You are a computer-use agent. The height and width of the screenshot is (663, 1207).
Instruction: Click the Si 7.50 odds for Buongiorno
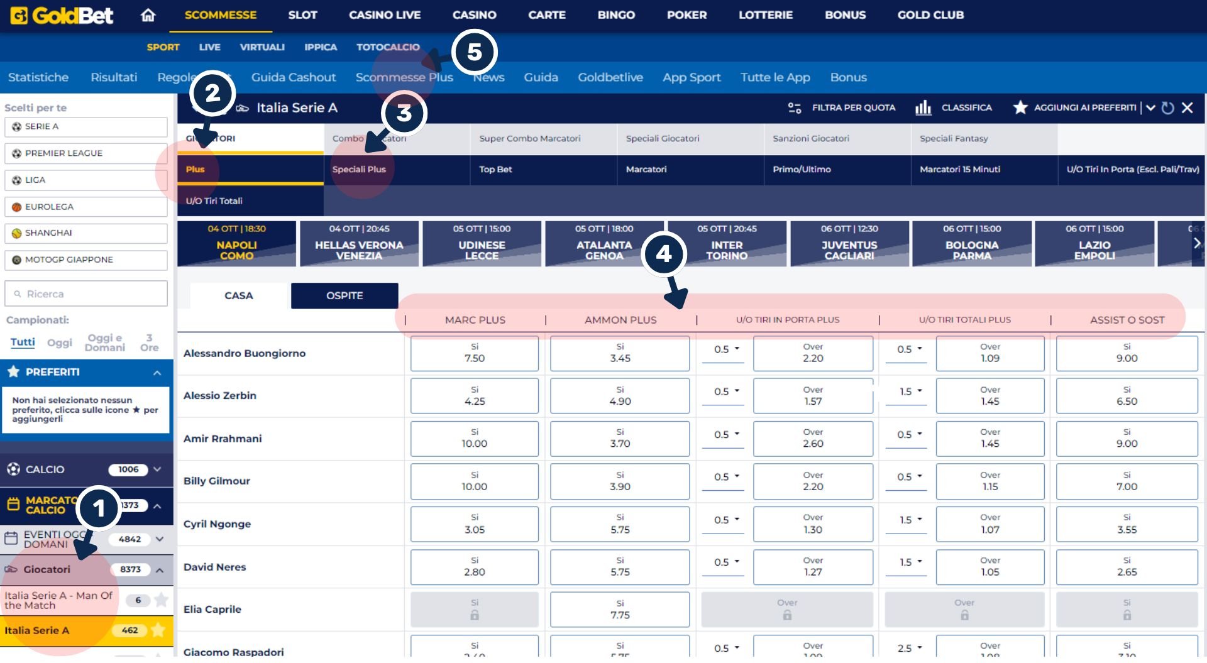pos(474,353)
